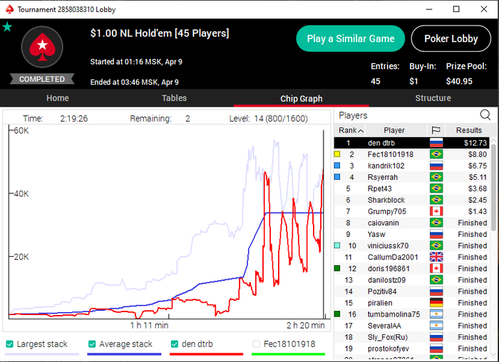The width and height of the screenshot is (499, 362).
Task: Click the Argentina flag beside tumbamolina75
Action: [436, 314]
